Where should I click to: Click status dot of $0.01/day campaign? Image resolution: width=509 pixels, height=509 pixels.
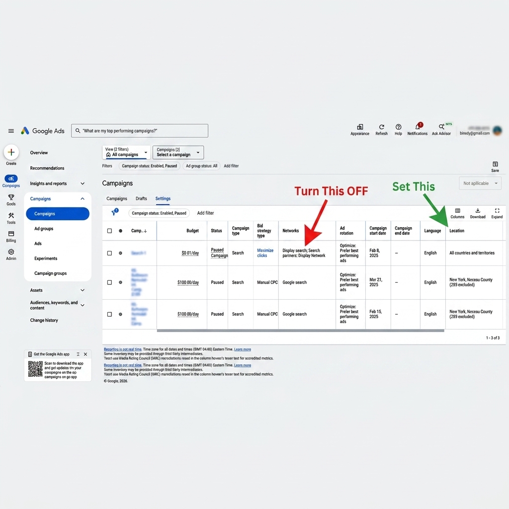click(120, 253)
